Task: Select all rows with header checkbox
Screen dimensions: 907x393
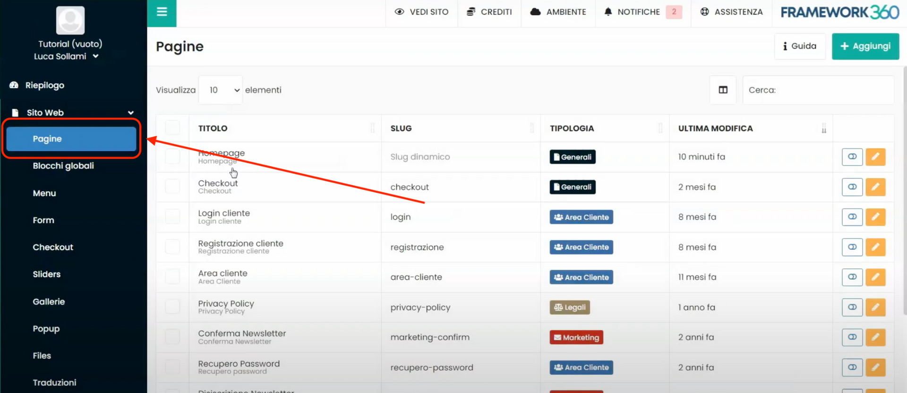Action: 172,128
